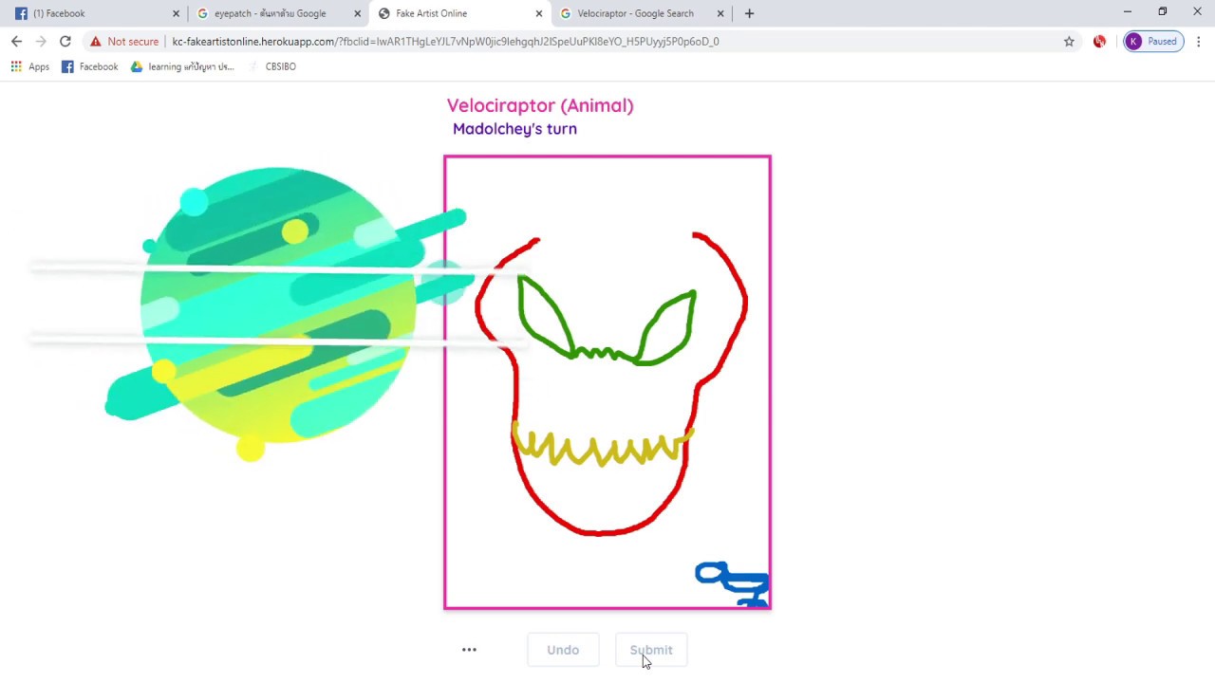The width and height of the screenshot is (1215, 683).
Task: Open the Facebook bookmark
Action: point(90,66)
